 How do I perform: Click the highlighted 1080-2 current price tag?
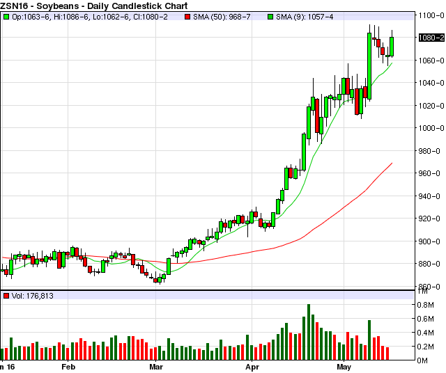[x=431, y=38]
